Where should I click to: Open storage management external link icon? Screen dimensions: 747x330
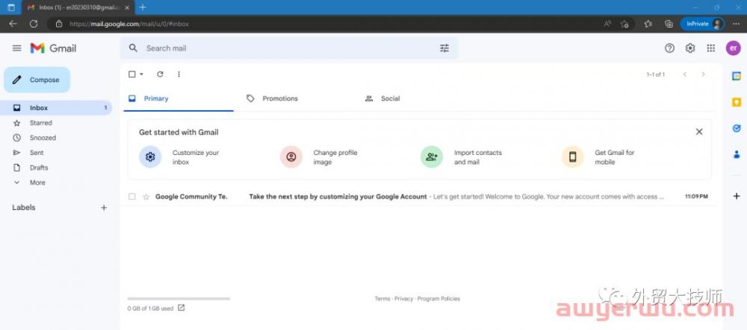tap(181, 308)
